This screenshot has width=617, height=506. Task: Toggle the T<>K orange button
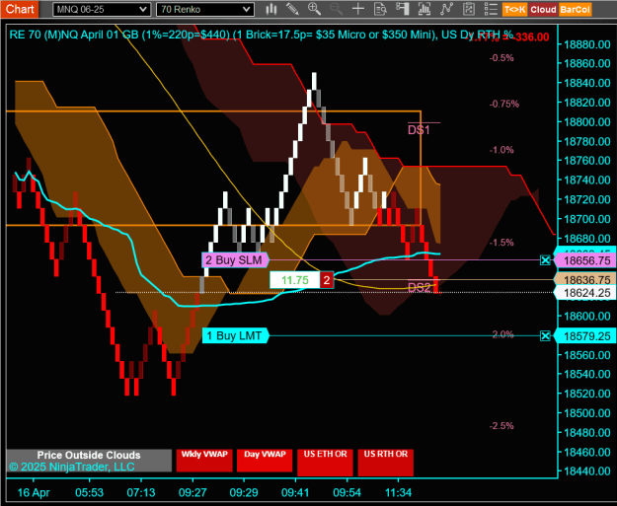coord(514,10)
